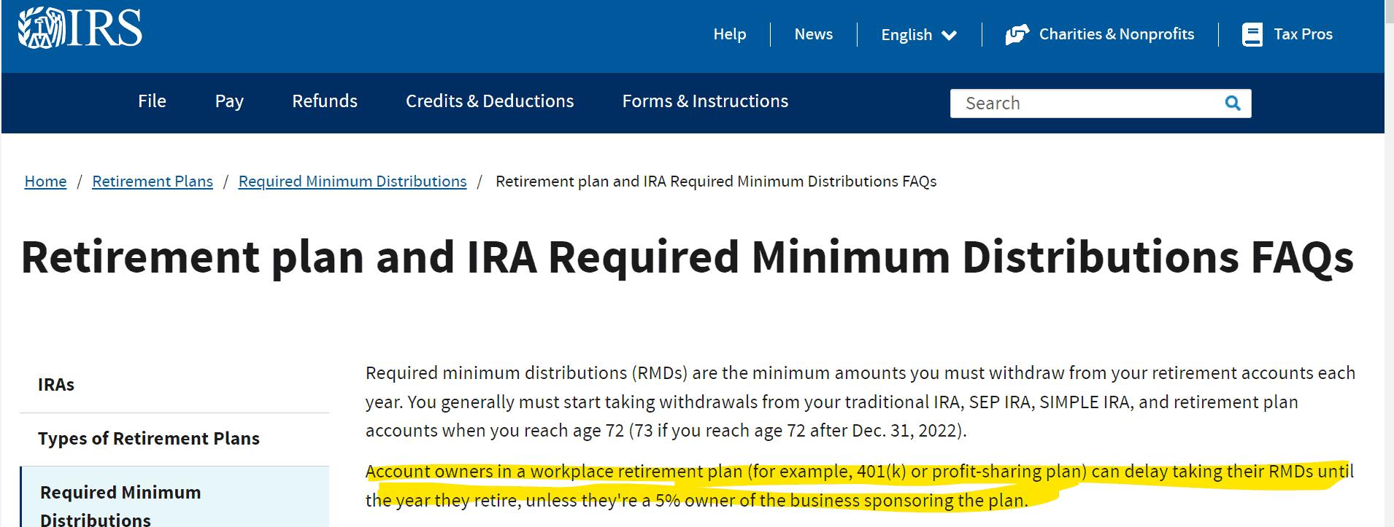Click the IRS logo

coord(80,28)
